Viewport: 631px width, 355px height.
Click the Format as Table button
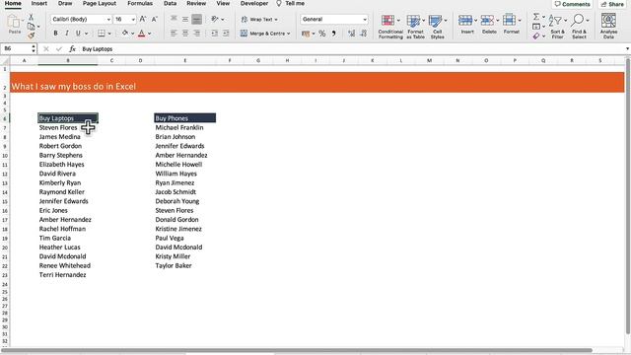coord(415,27)
